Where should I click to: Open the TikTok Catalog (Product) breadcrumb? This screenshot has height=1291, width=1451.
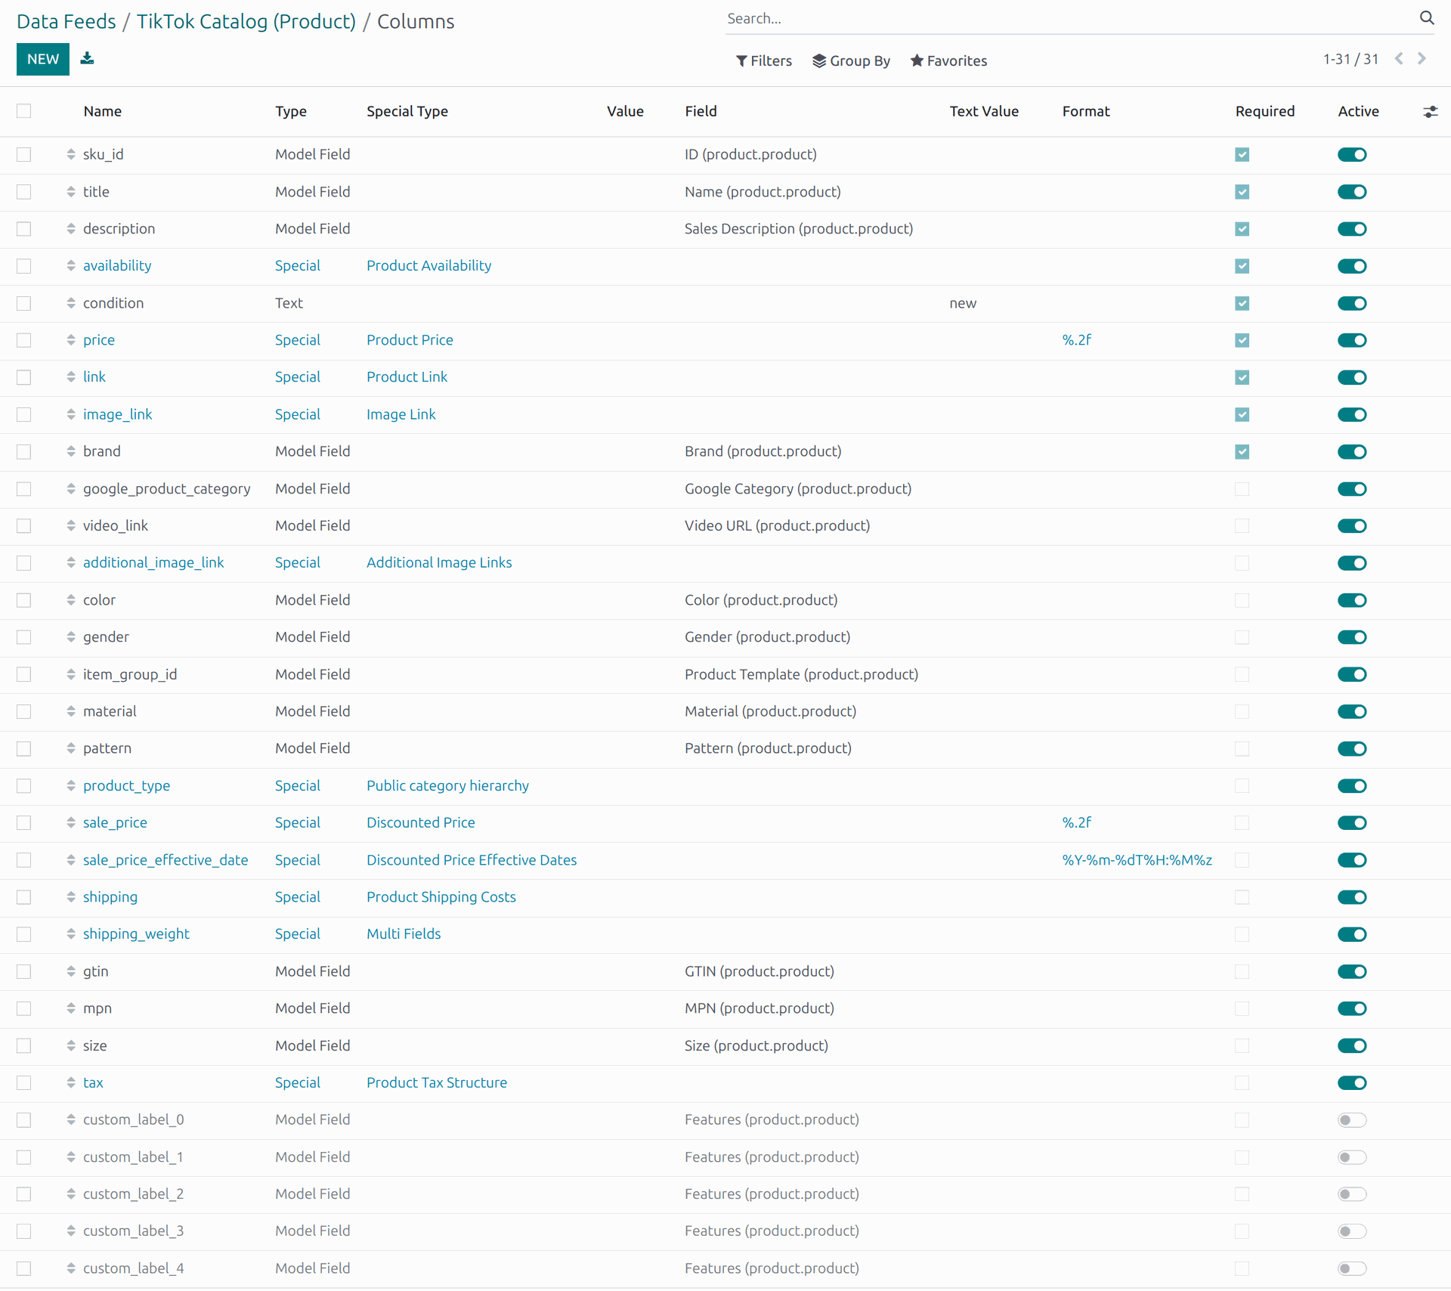[x=246, y=21]
